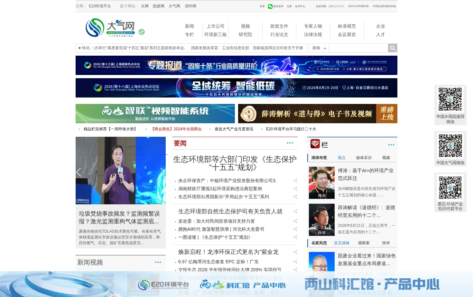Open the 研究院 navigation item

tap(245, 34)
